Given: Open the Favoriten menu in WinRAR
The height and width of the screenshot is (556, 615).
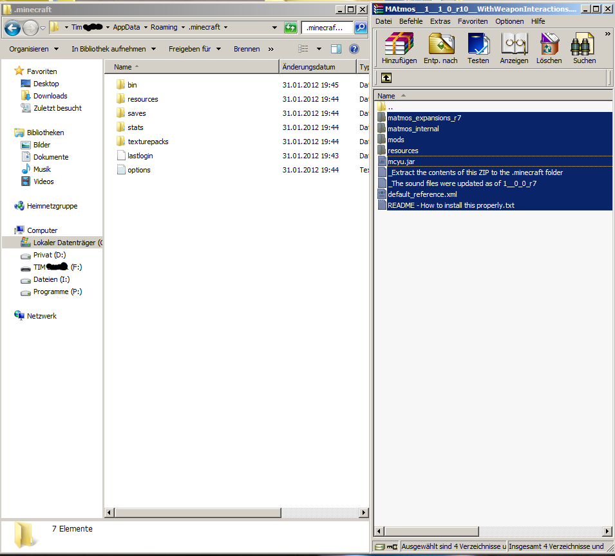Looking at the screenshot, I should 473,21.
